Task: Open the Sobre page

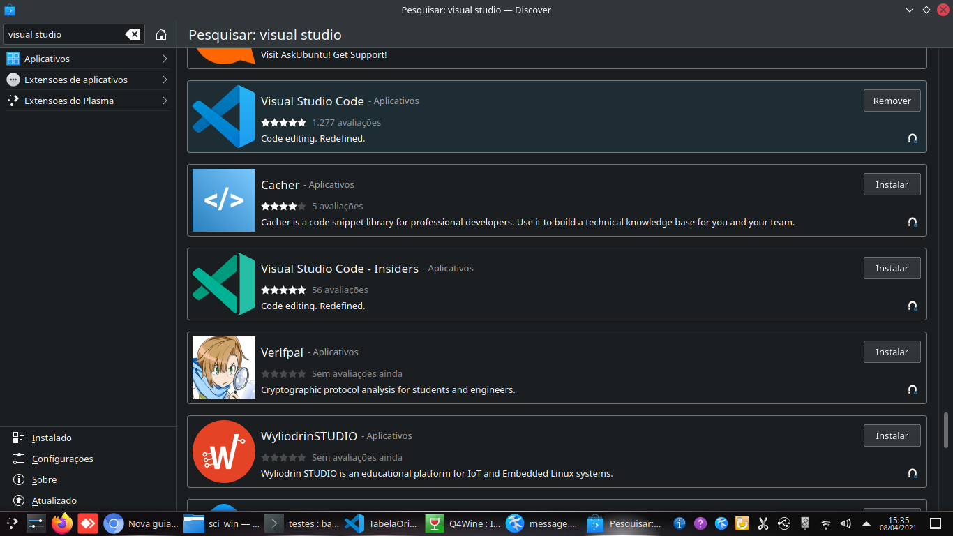Action: point(44,480)
